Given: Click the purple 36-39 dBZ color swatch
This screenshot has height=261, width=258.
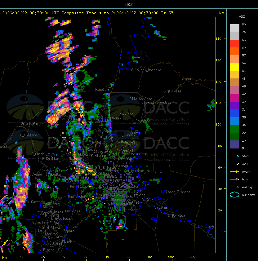Looking at the screenshot, I should pyautogui.click(x=234, y=105).
